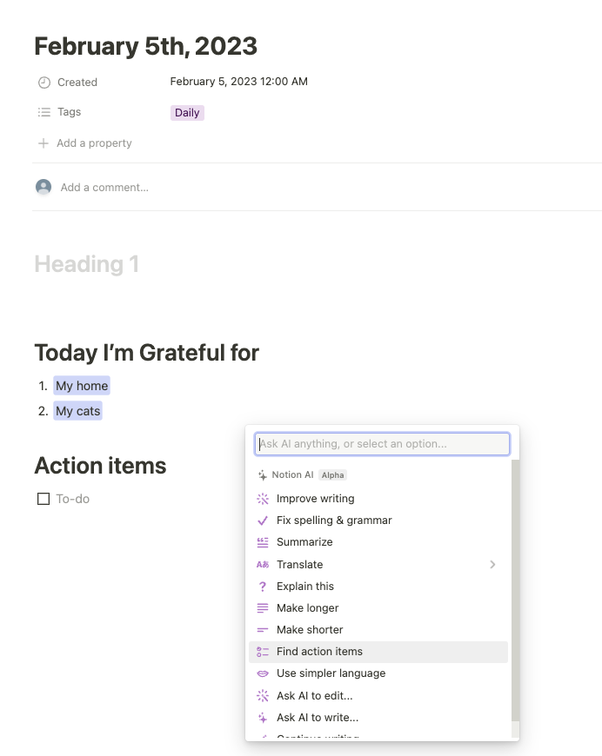Click the Make shorter lines icon

tap(263, 630)
